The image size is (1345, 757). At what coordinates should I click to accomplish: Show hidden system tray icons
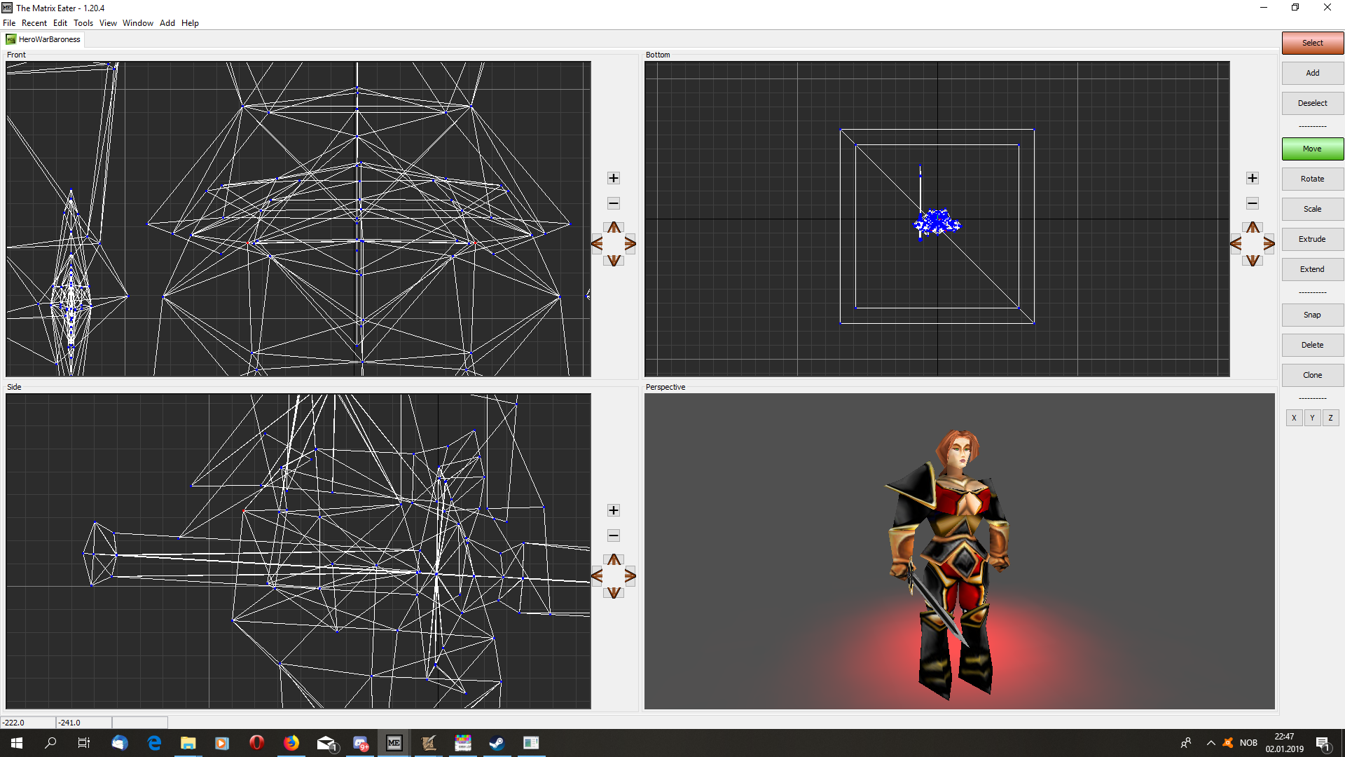1210,743
